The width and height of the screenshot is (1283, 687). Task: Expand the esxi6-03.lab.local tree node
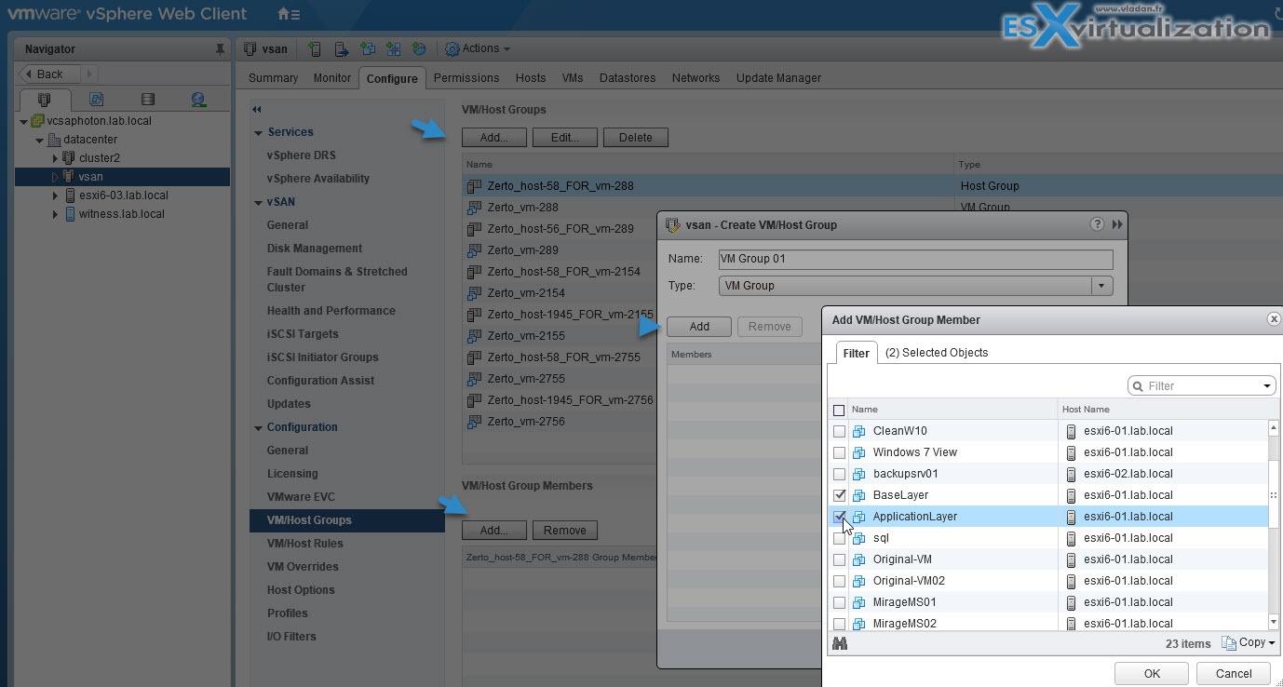56,195
